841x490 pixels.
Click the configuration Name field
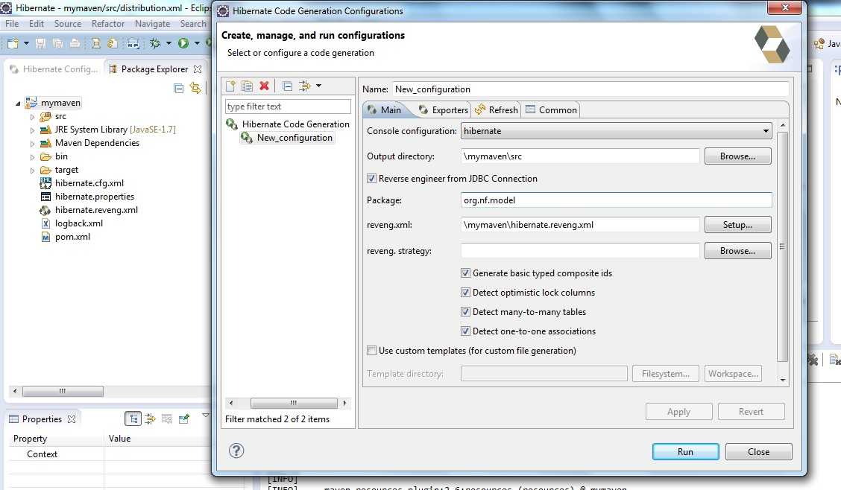point(590,89)
